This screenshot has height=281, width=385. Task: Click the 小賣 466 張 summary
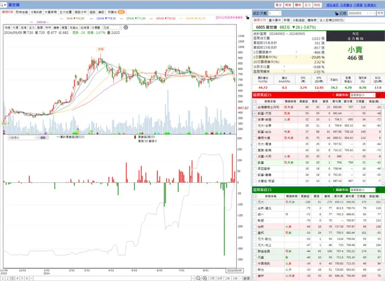click(x=355, y=53)
